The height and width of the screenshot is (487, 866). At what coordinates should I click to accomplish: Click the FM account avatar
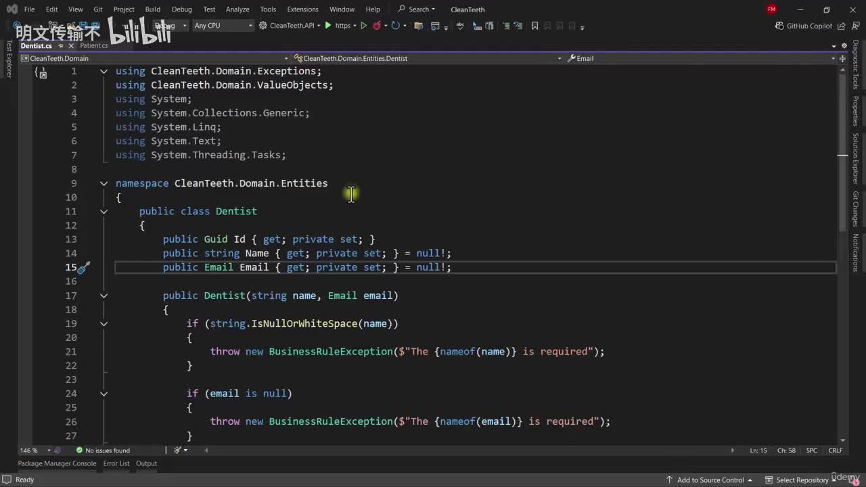pyautogui.click(x=771, y=9)
